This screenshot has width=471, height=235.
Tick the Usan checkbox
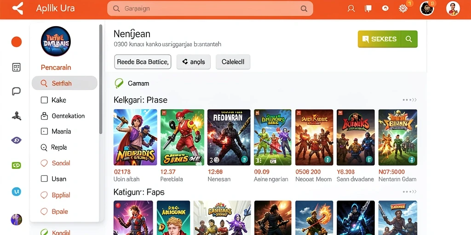pyautogui.click(x=44, y=179)
